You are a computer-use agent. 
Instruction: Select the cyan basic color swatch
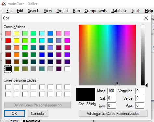[42, 40]
